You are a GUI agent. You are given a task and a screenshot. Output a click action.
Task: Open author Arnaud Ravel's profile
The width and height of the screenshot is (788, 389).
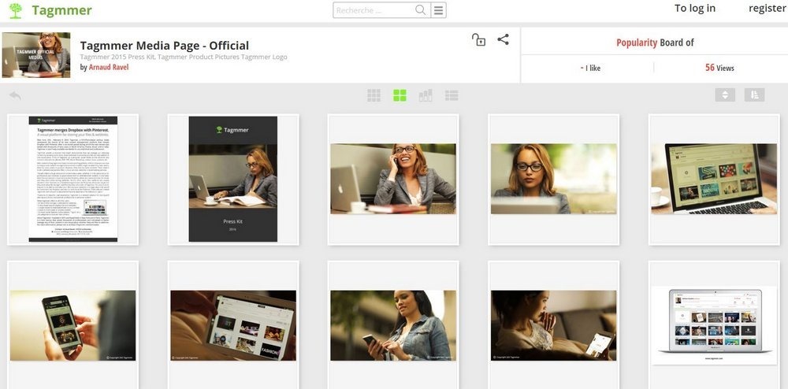(108, 68)
